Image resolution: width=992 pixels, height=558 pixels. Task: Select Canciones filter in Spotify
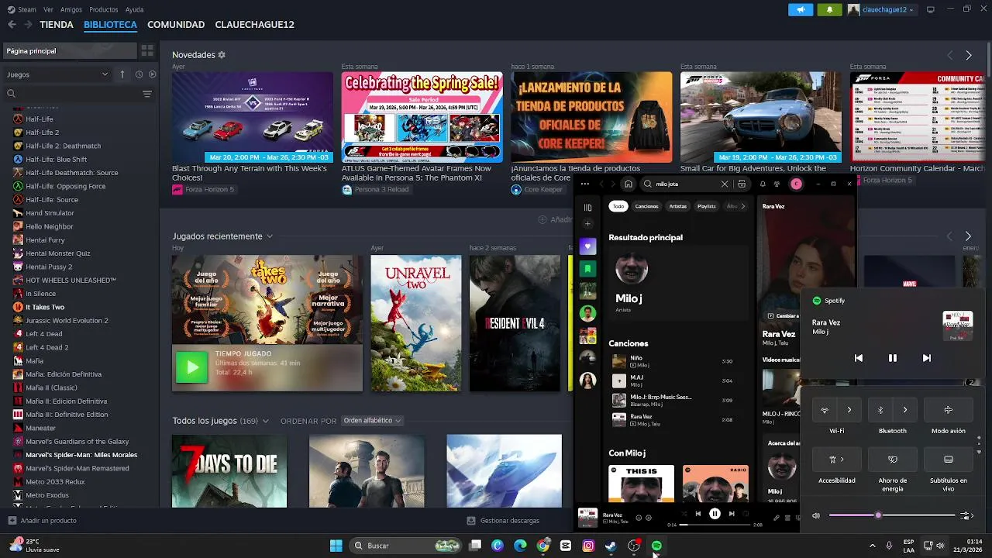tap(646, 206)
